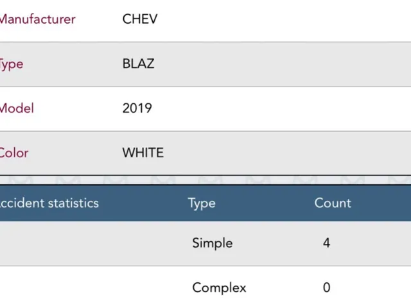Click the Accident statistics header
Image resolution: width=411 pixels, height=308 pixels.
[x=49, y=203]
